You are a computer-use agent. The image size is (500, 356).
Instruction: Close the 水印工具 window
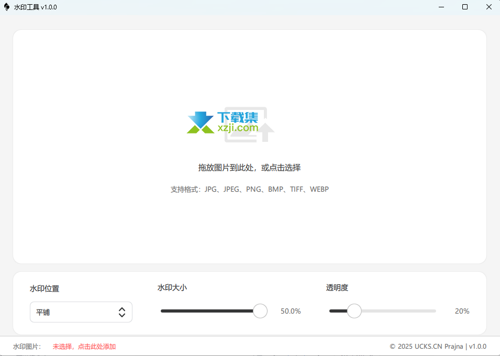488,7
